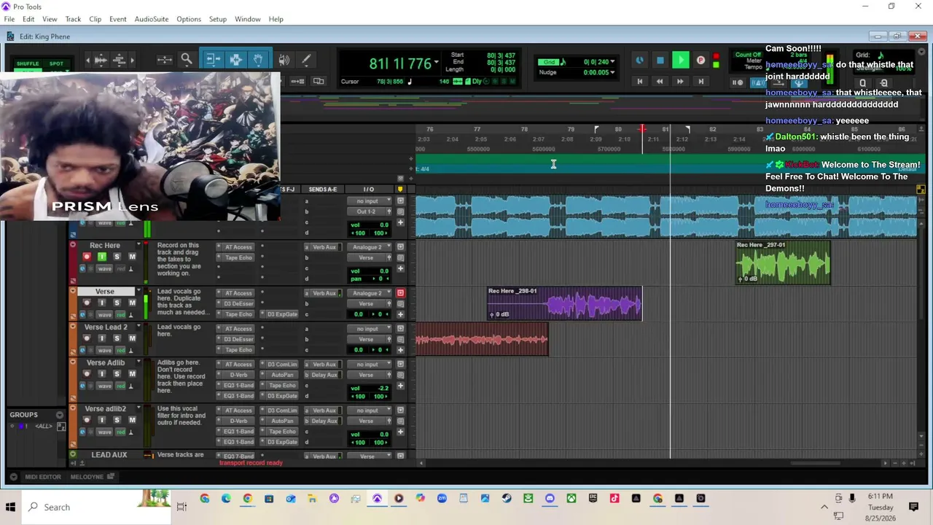Enable Shuffle edit mode
Viewport: 933px width, 525px height.
point(28,63)
